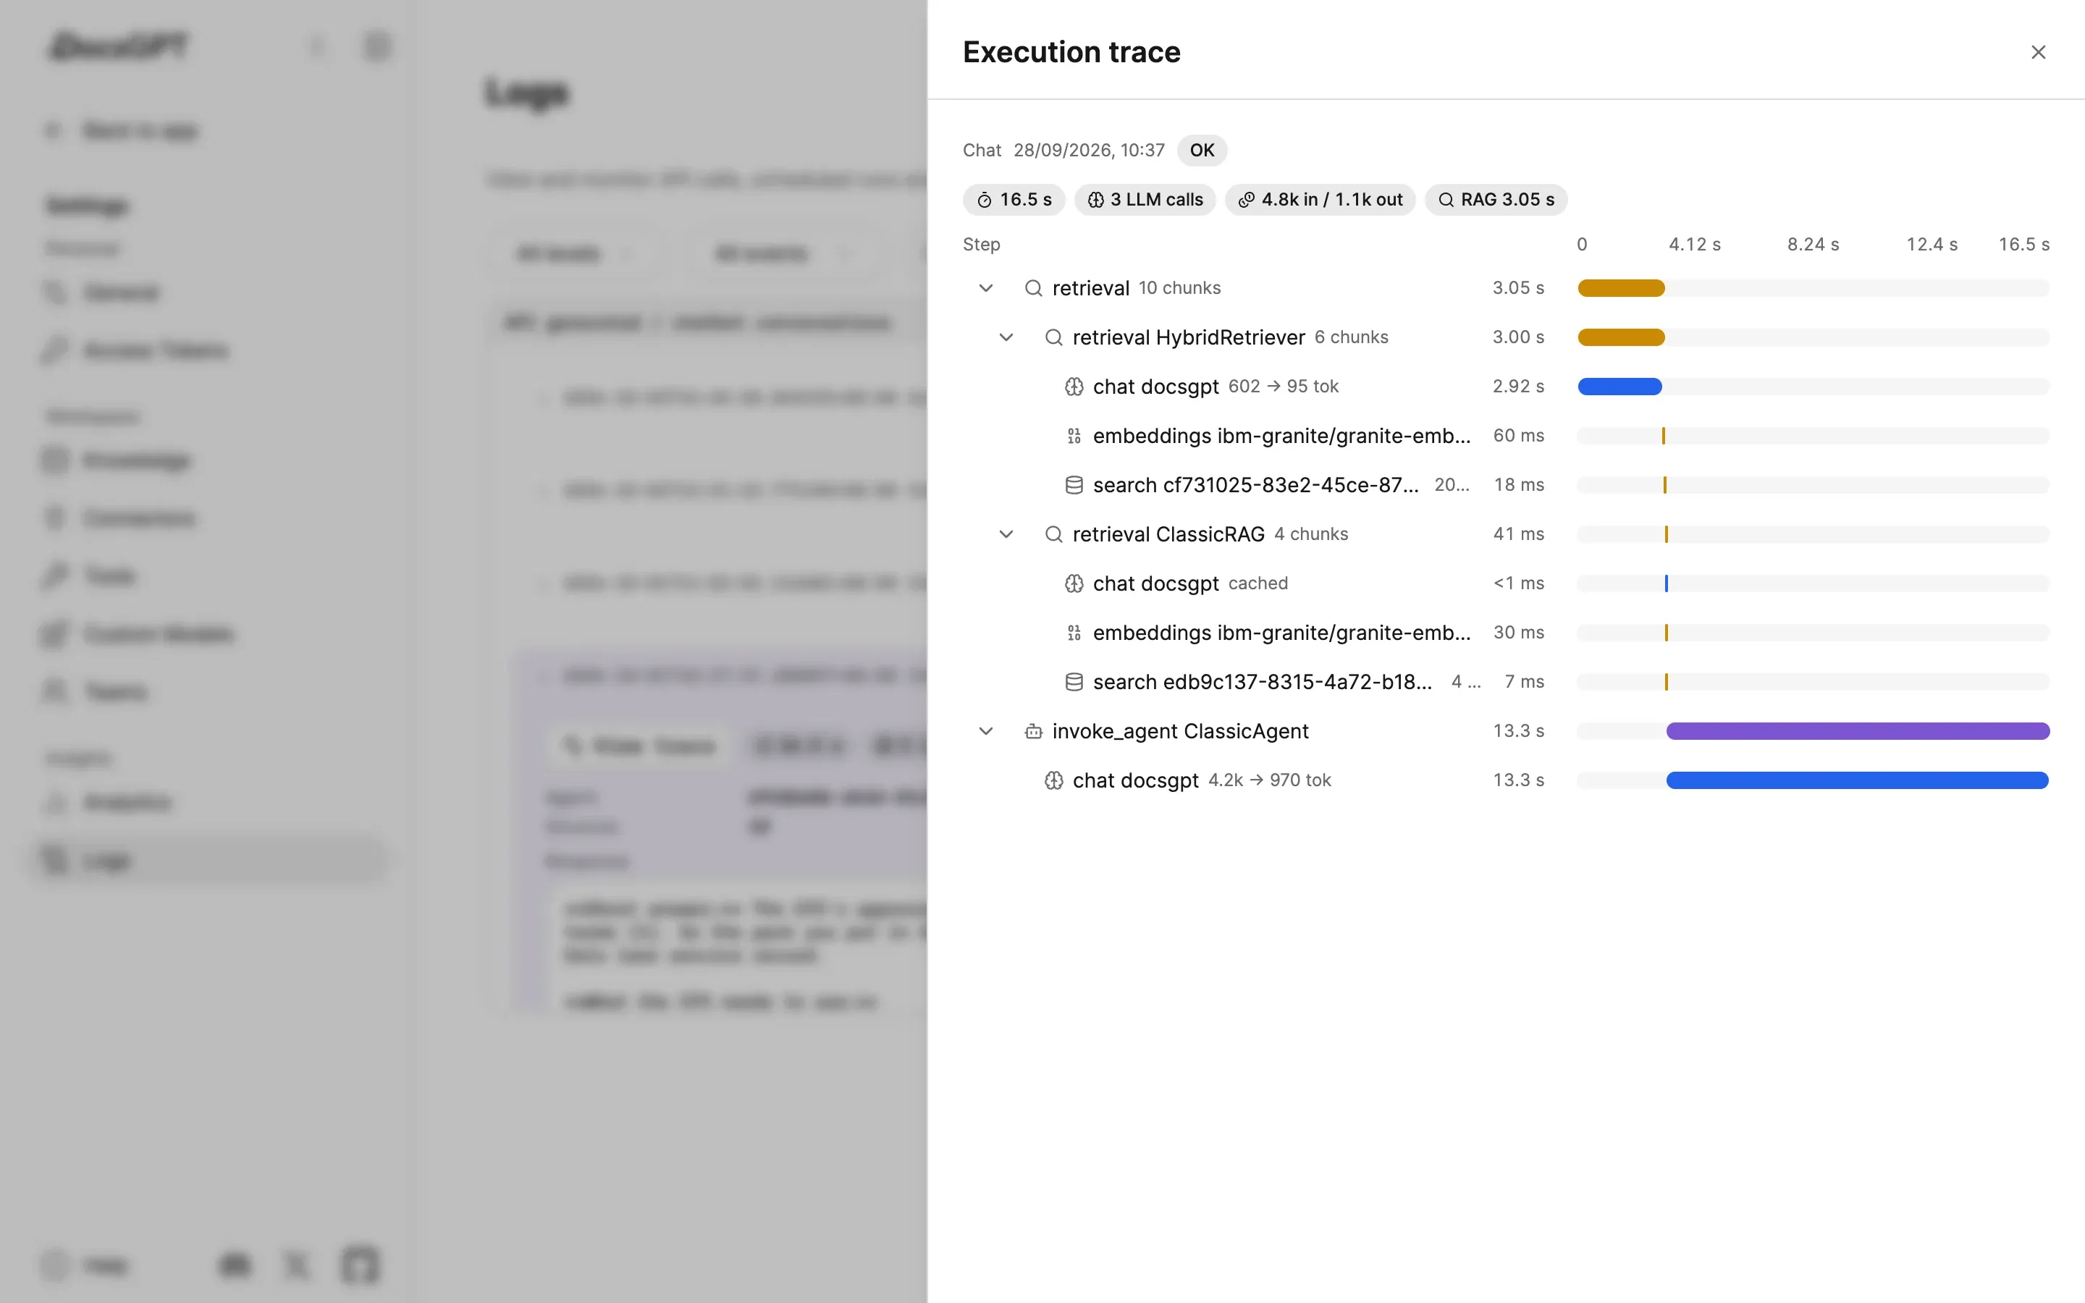The width and height of the screenshot is (2085, 1303).
Task: Click the Step column header
Action: coord(982,245)
